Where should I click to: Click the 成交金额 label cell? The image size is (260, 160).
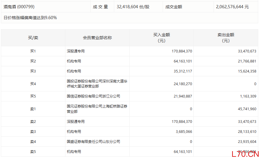coord(174,6)
